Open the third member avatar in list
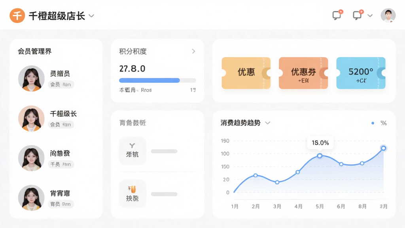 (x=31, y=158)
